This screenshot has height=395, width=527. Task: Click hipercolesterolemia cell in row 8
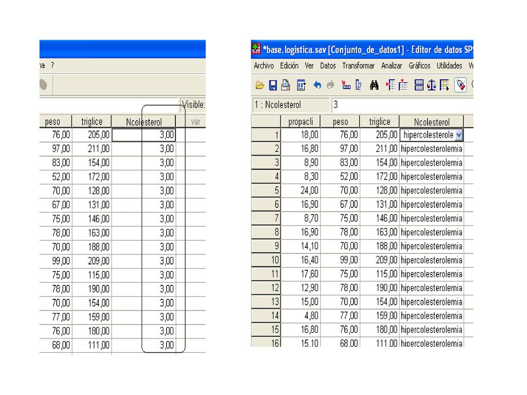tap(432, 232)
